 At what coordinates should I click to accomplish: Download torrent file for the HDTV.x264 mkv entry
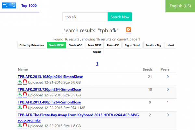19,125
